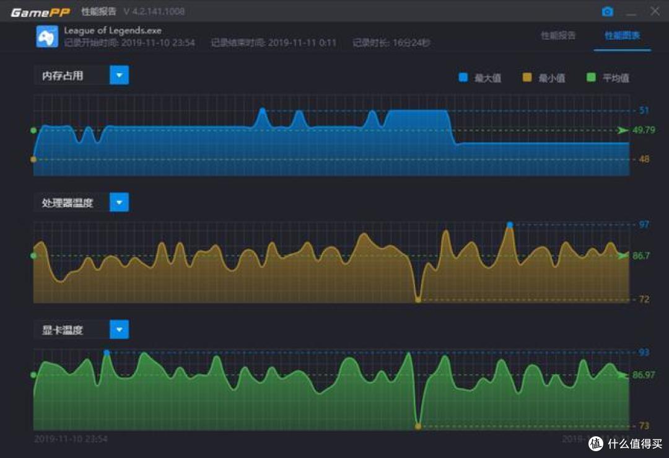Close the GamePP performance report window
Screen dimensions: 669x458
[655, 11]
